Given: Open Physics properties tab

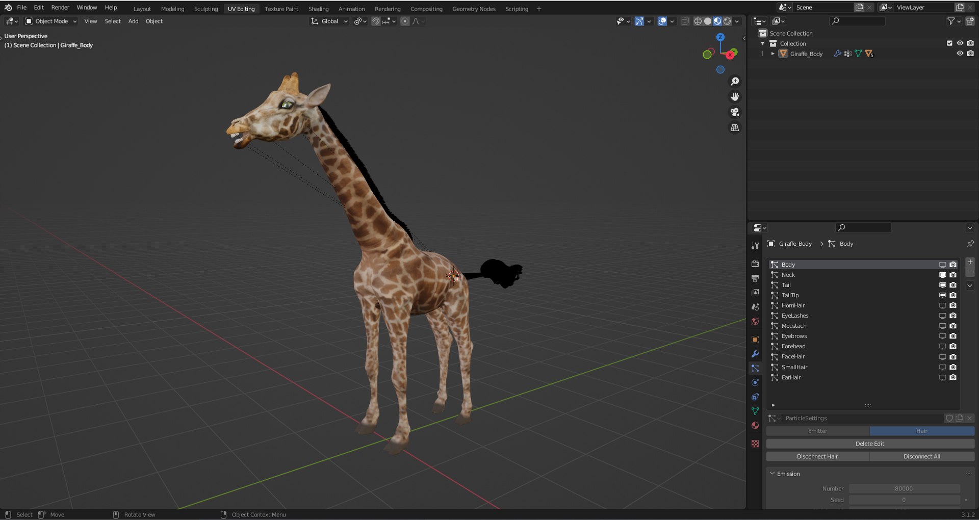Looking at the screenshot, I should [755, 382].
